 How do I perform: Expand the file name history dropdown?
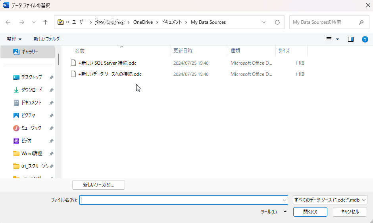(x=284, y=200)
